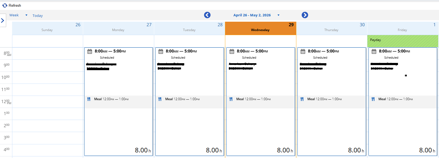This screenshot has width=439, height=158.
Task: Click the calendar icon on Thursday's shift
Action: pyautogui.click(x=303, y=51)
